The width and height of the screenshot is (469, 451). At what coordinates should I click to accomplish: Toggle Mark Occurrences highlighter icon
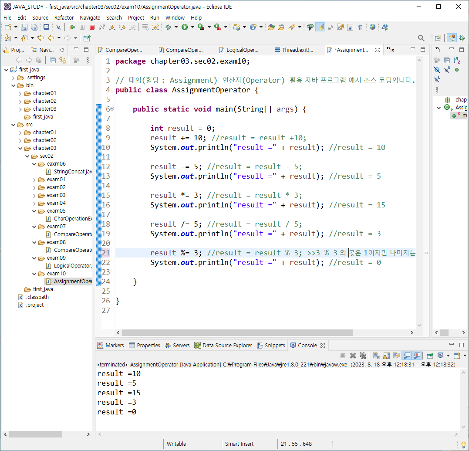point(321,27)
